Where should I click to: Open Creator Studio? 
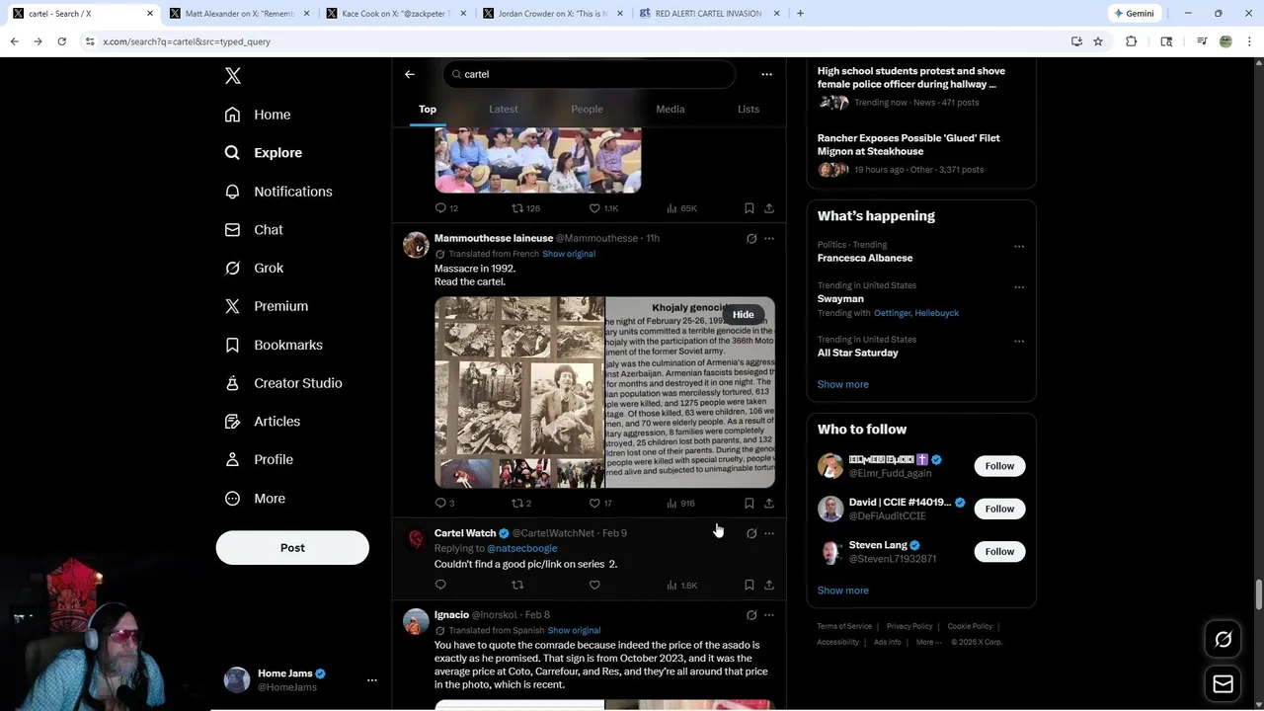pyautogui.click(x=282, y=383)
